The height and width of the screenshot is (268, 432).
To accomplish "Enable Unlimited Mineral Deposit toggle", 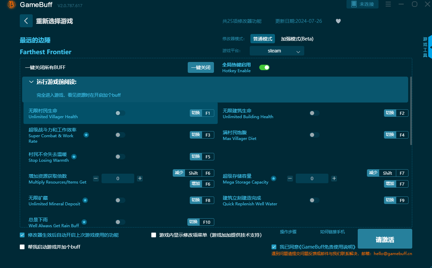I will (x=120, y=200).
